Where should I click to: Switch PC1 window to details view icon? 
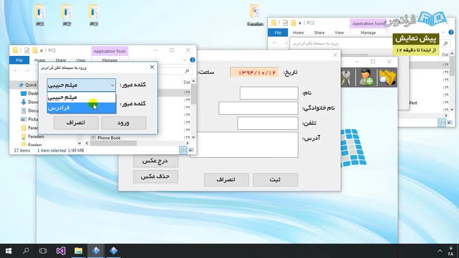pos(183,150)
